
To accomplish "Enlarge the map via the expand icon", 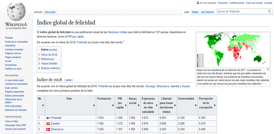I will coord(268,69).
